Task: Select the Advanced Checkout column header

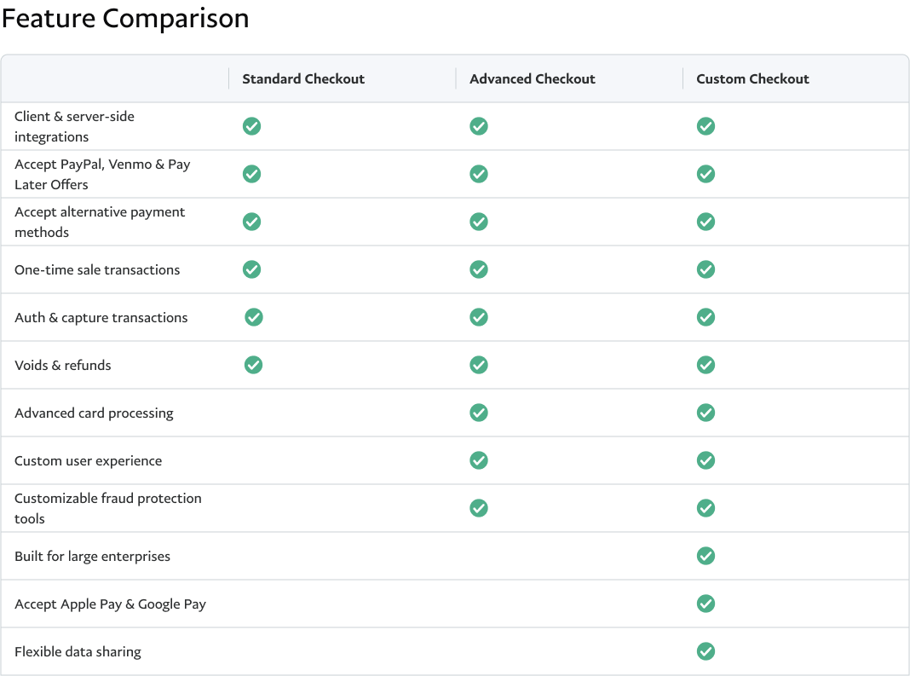Action: 533,78
